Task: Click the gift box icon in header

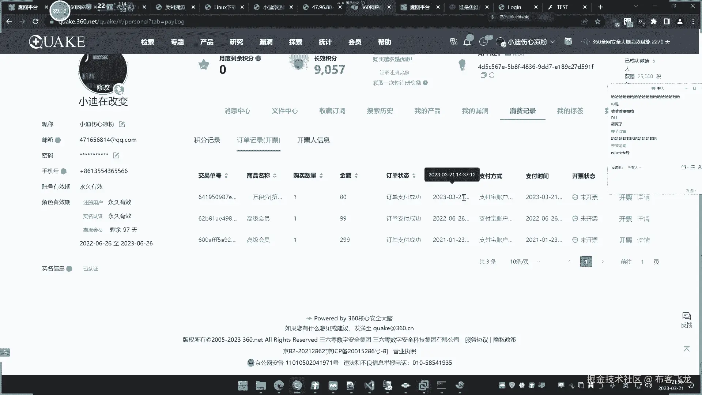Action: coord(568,42)
